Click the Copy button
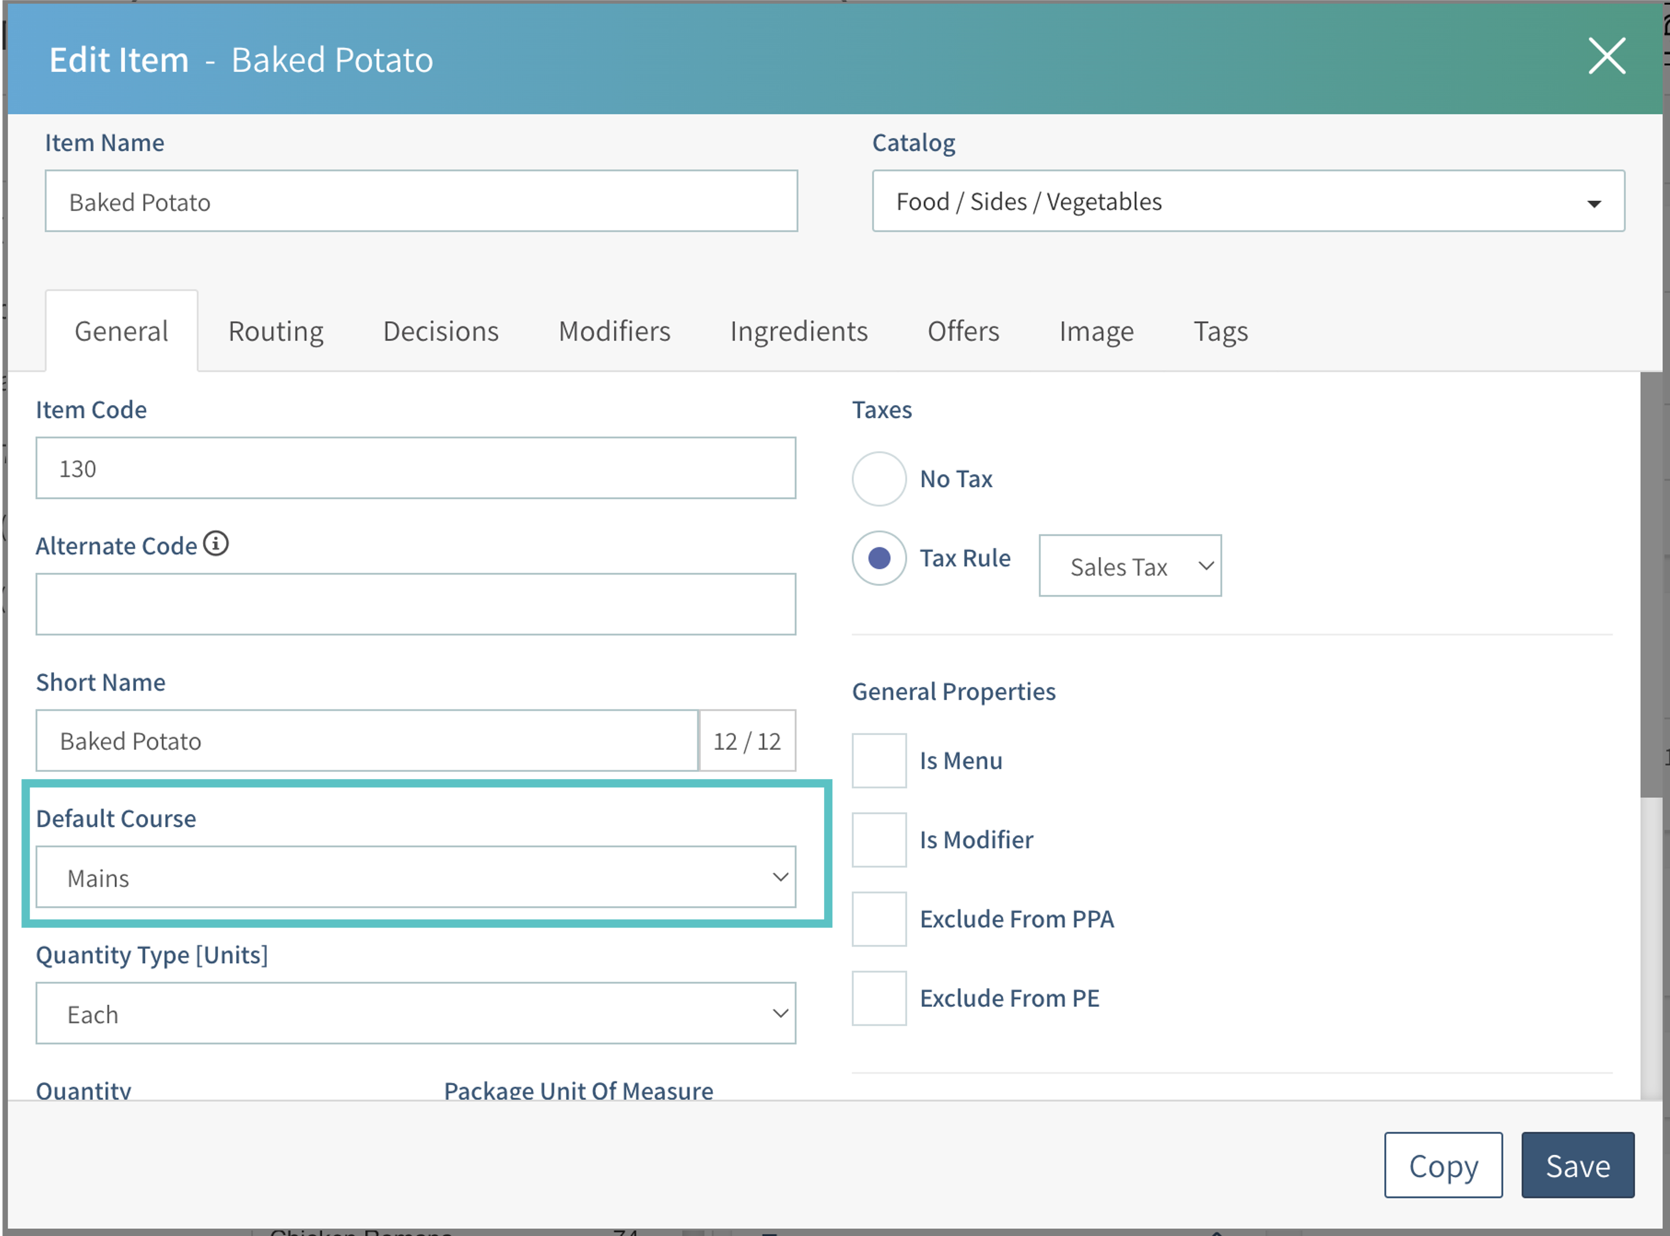Image resolution: width=1670 pixels, height=1236 pixels. pos(1442,1165)
